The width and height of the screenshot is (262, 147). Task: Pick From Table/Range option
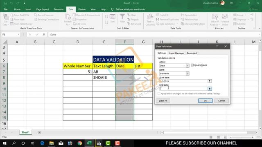click(x=21, y=24)
